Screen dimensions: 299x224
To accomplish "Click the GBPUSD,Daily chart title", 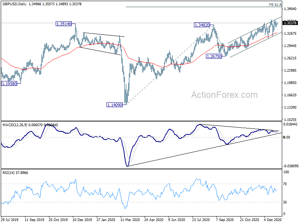I will (15, 4).
